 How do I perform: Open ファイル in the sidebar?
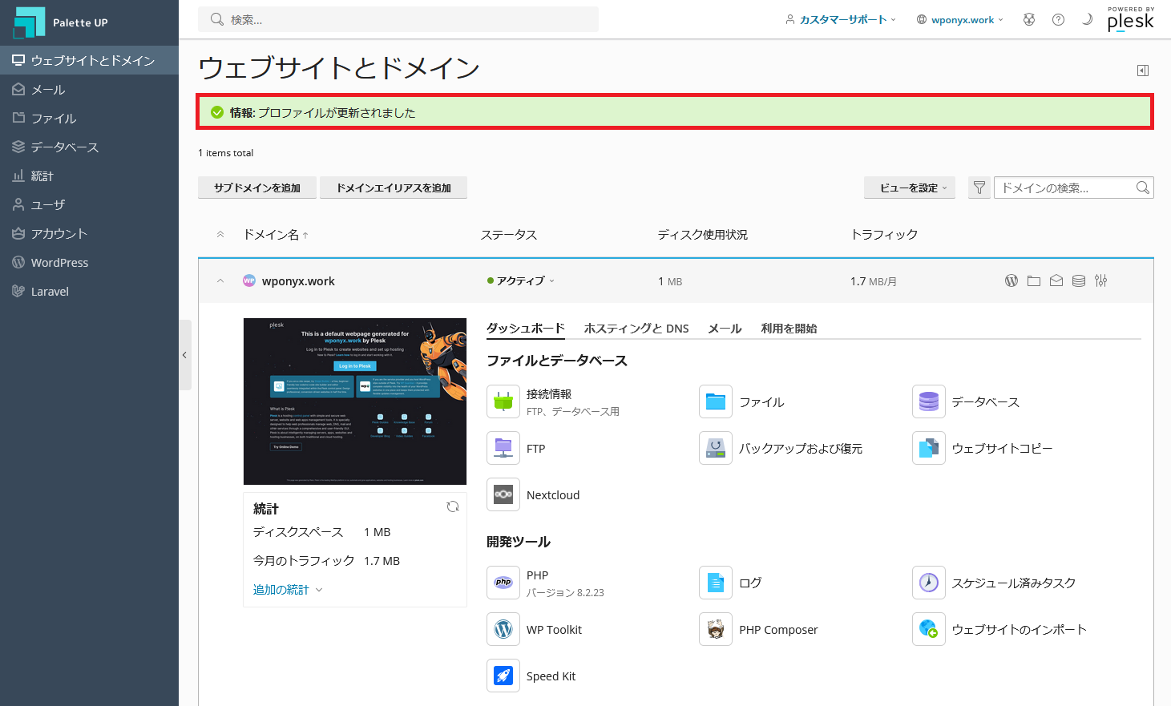click(89, 118)
